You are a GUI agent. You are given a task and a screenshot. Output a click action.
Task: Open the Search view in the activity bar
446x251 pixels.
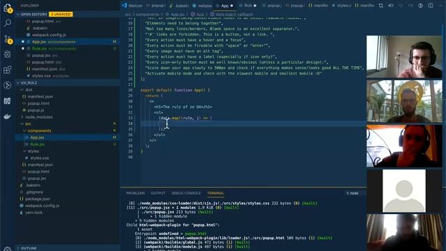(x=8, y=23)
